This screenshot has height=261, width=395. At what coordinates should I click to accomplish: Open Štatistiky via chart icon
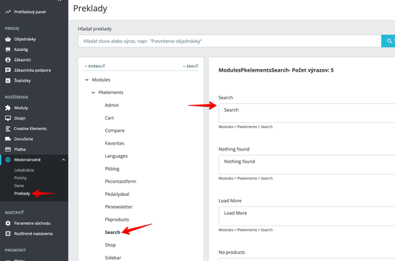(8, 81)
